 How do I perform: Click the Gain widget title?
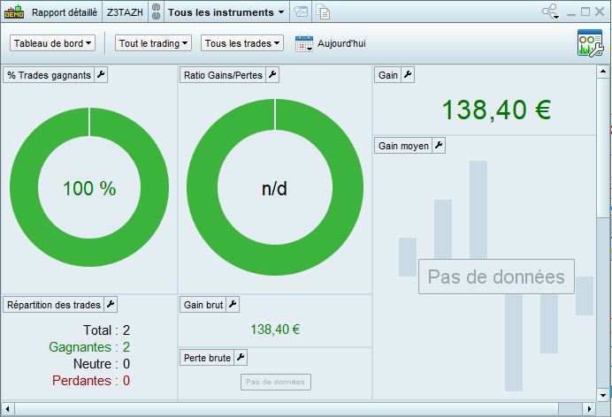[388, 75]
